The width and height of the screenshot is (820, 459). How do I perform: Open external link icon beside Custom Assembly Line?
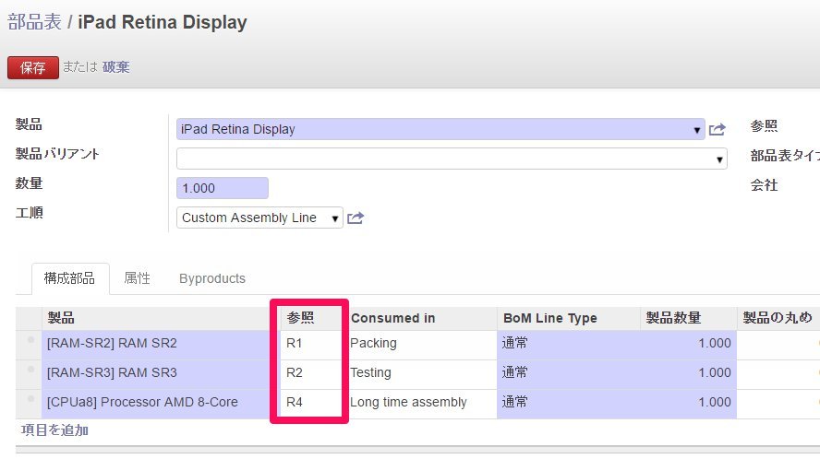(x=356, y=218)
